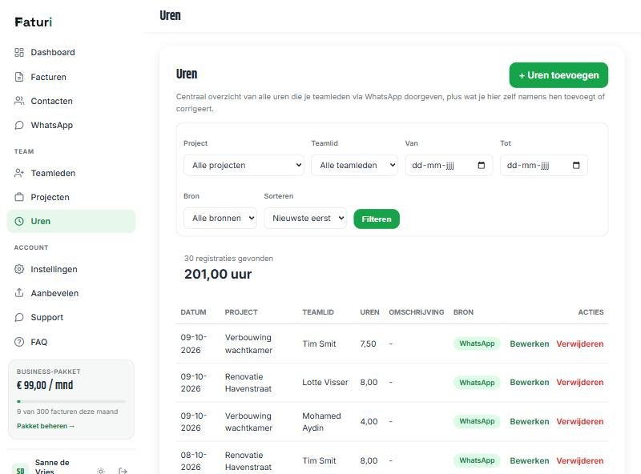Image resolution: width=641 pixels, height=474 pixels.
Task: Click the logout arrow icon
Action: pyautogui.click(x=123, y=471)
